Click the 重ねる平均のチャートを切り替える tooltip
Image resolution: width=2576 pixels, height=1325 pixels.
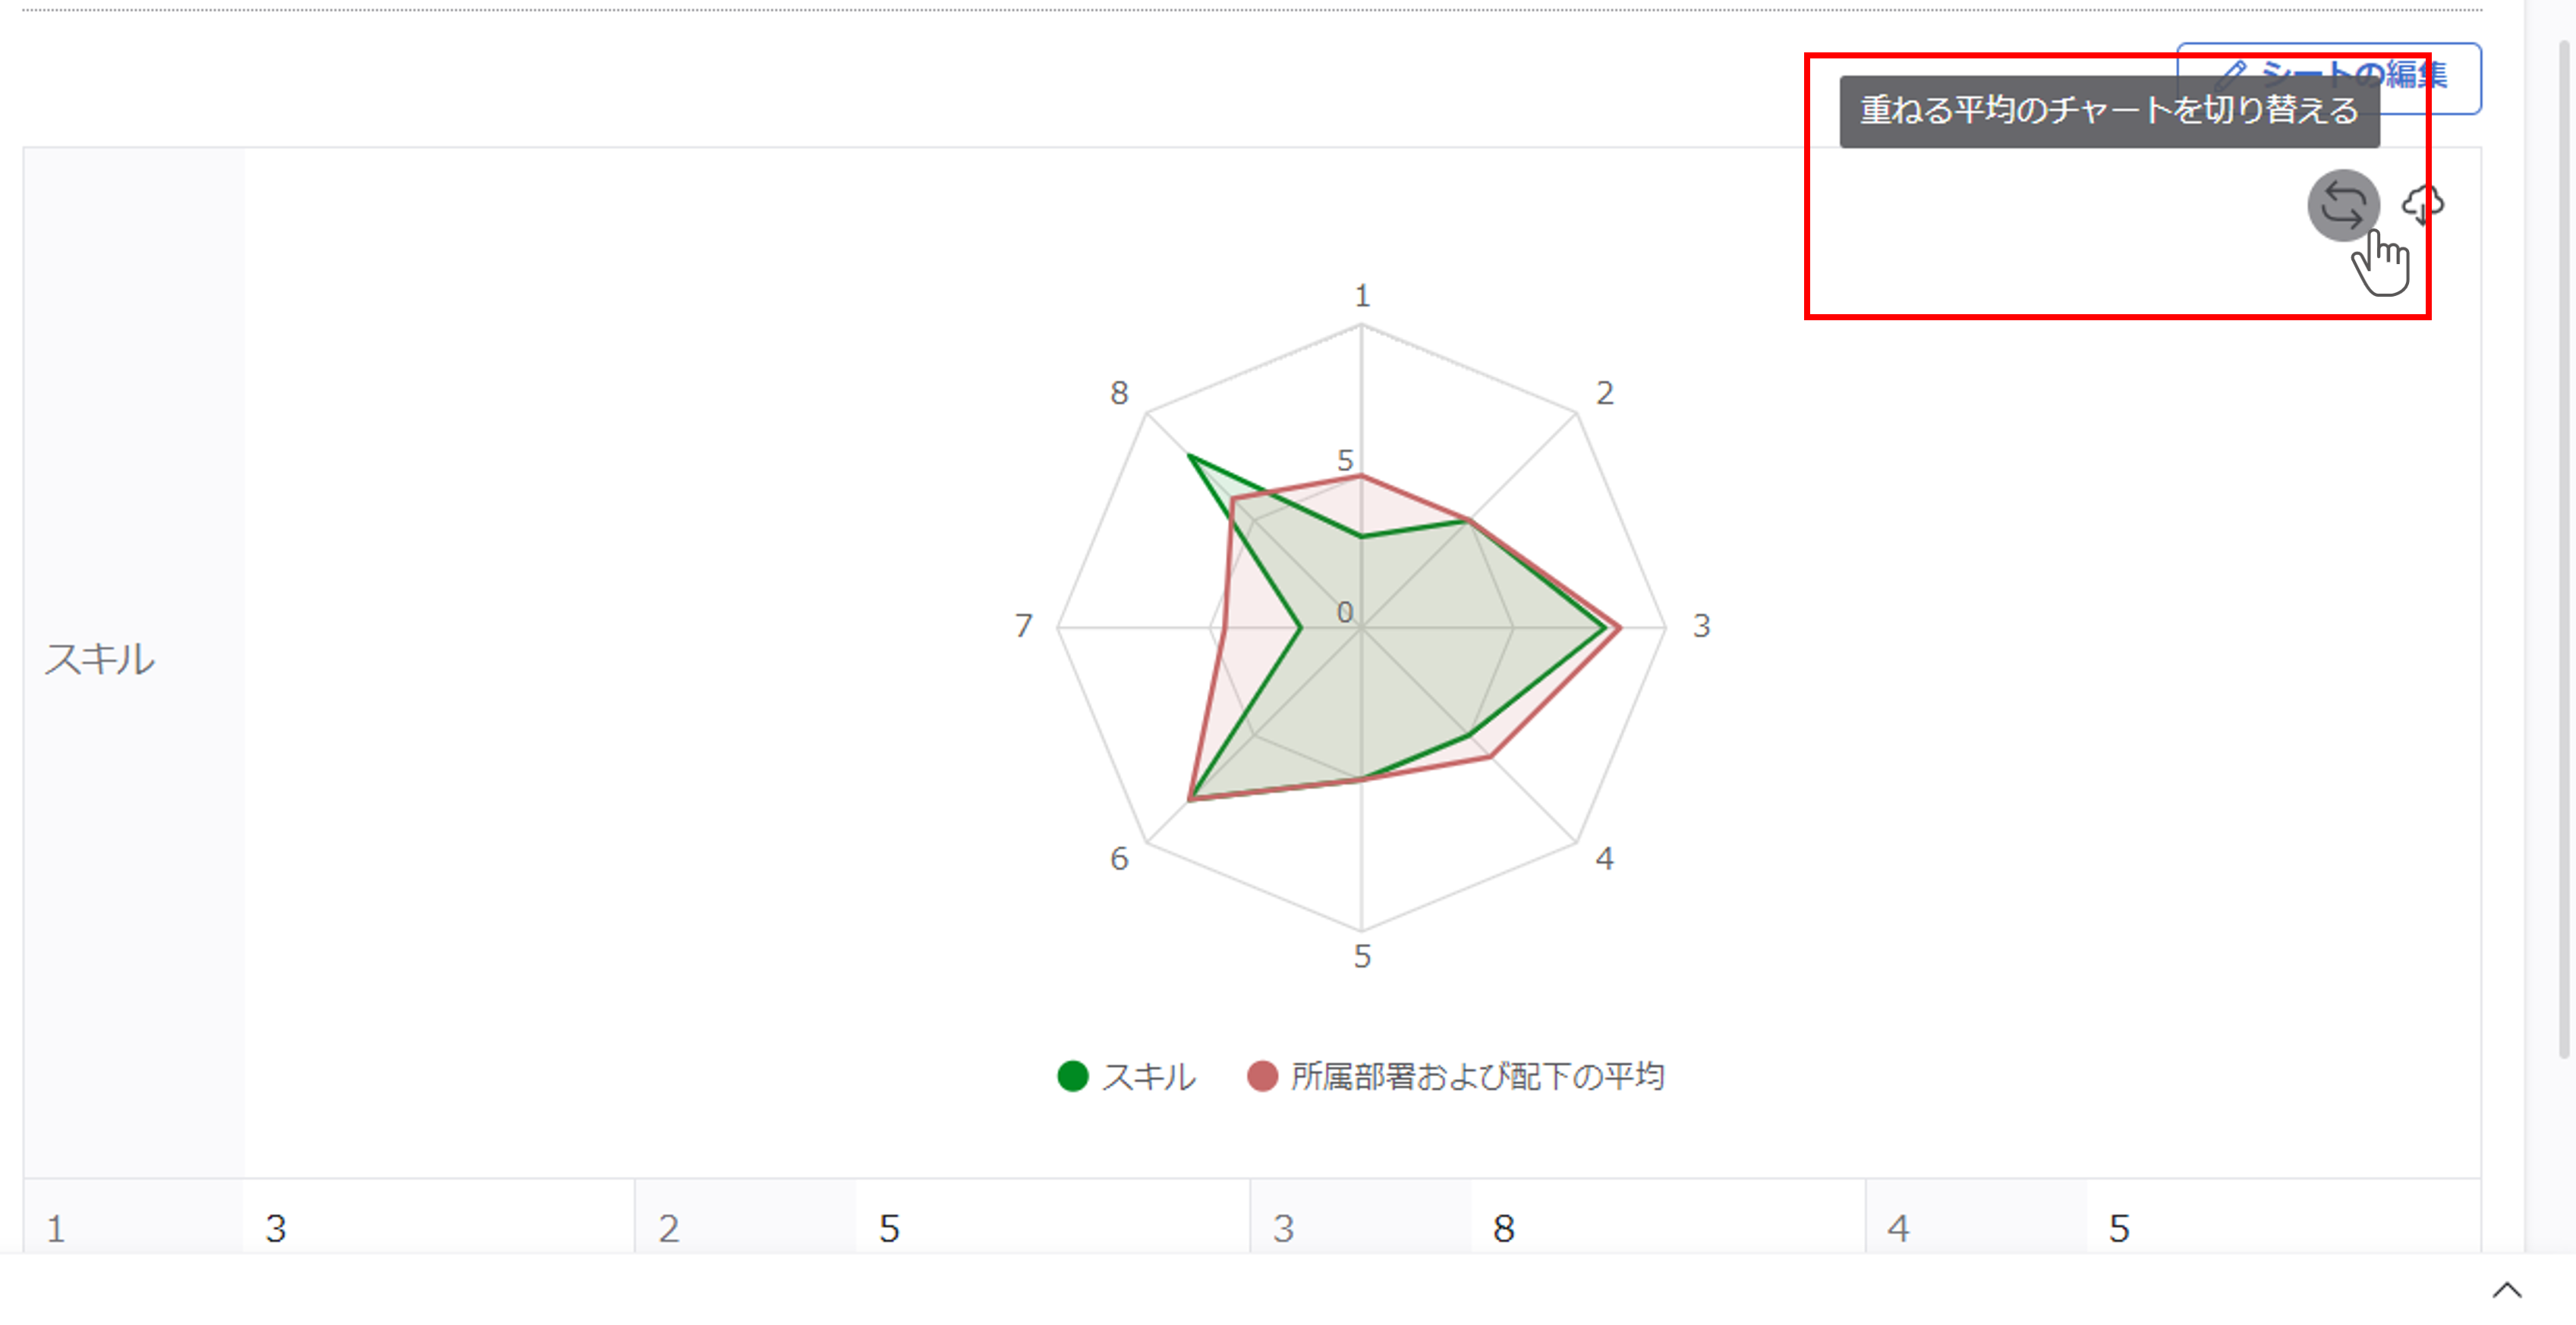pos(2108,111)
